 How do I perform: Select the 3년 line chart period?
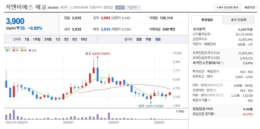66,39
